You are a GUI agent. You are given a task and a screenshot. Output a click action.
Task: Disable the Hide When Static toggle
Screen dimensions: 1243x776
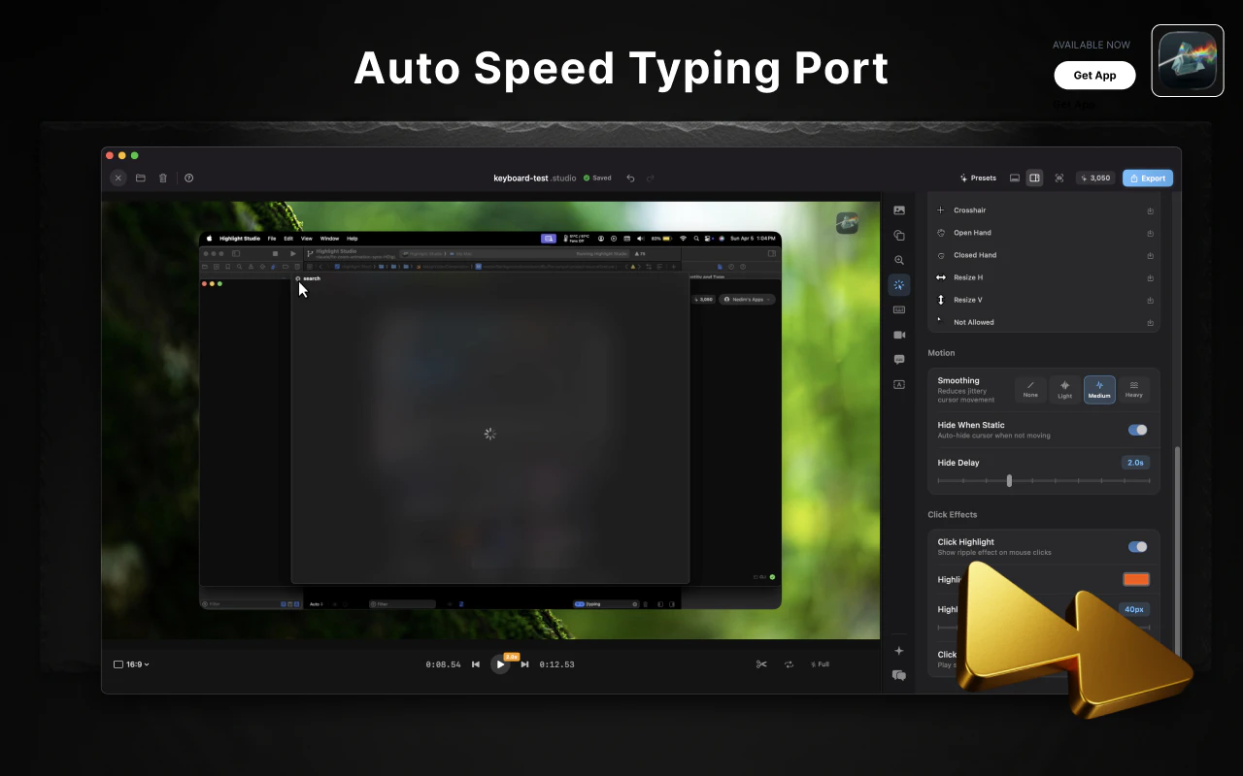tap(1136, 430)
